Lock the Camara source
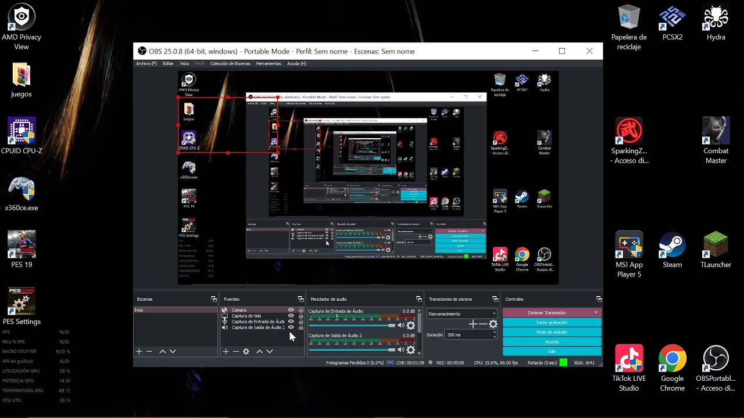This screenshot has width=744, height=418. coord(301,310)
